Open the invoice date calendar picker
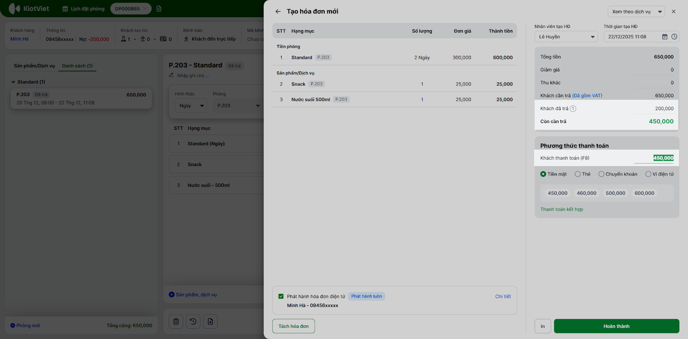 (665, 37)
